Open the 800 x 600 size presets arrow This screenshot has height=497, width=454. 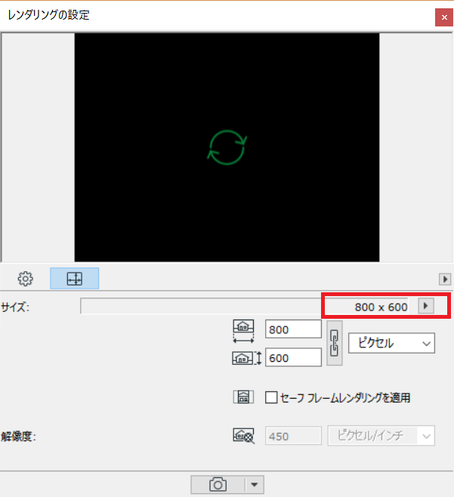pyautogui.click(x=426, y=306)
